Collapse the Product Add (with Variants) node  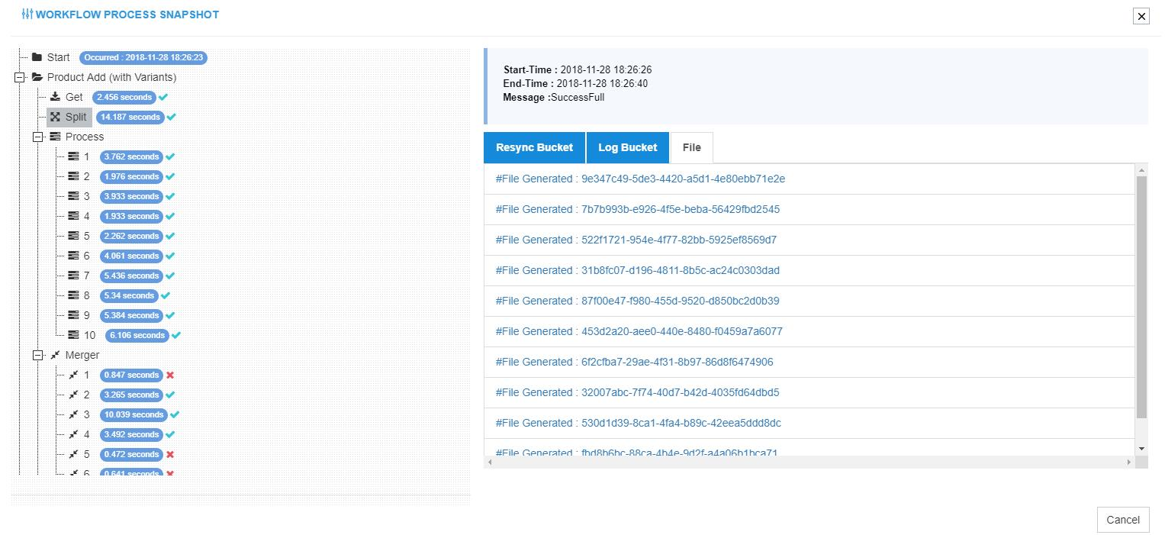[x=19, y=77]
